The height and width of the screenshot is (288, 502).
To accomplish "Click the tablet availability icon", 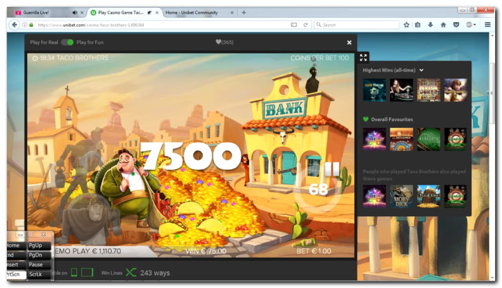I will tap(87, 273).
